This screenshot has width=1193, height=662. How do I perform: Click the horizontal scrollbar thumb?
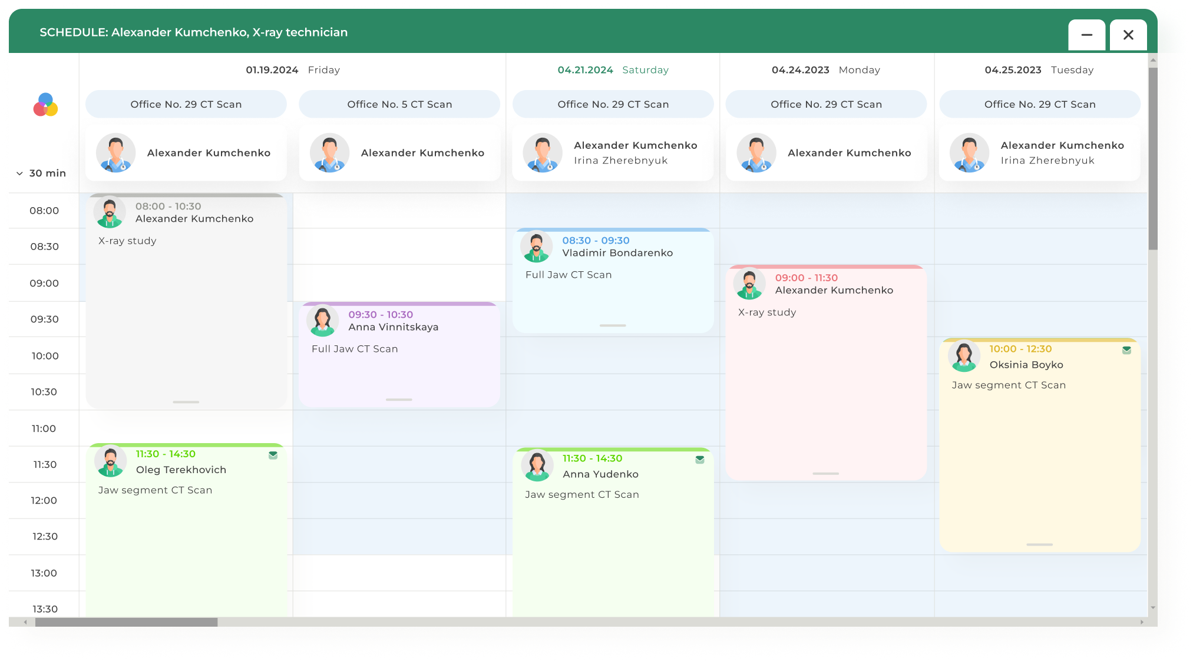[x=126, y=622]
